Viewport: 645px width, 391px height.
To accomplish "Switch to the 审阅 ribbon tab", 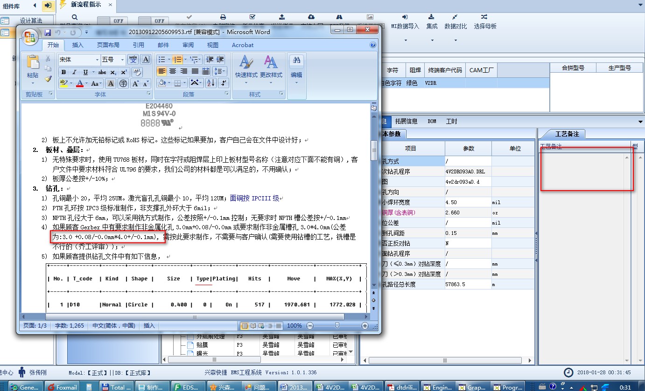I will (x=188, y=45).
